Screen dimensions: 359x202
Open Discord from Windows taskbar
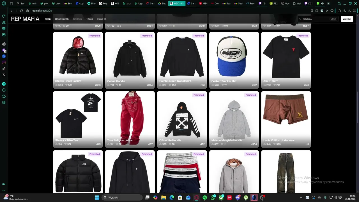(x=238, y=198)
